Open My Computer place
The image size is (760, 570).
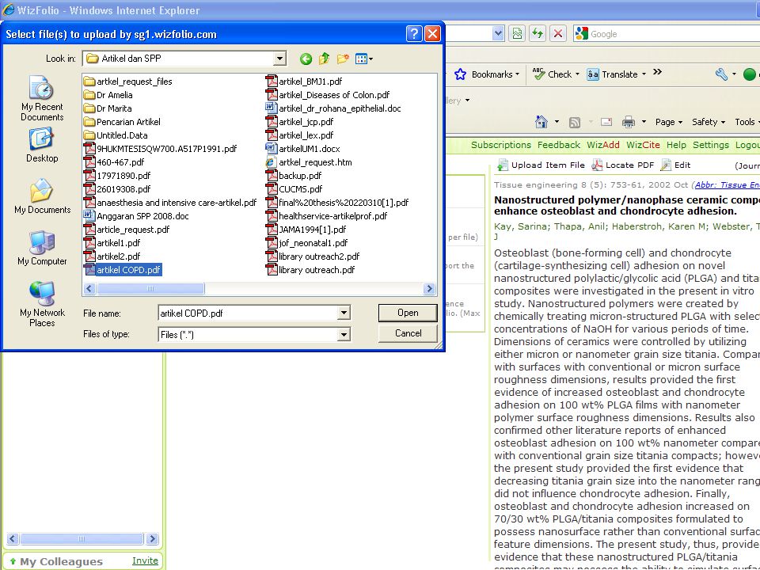coord(42,248)
